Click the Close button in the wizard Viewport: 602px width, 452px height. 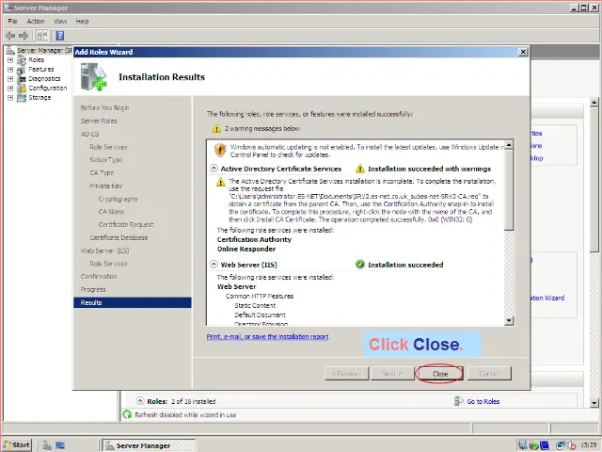pyautogui.click(x=440, y=374)
